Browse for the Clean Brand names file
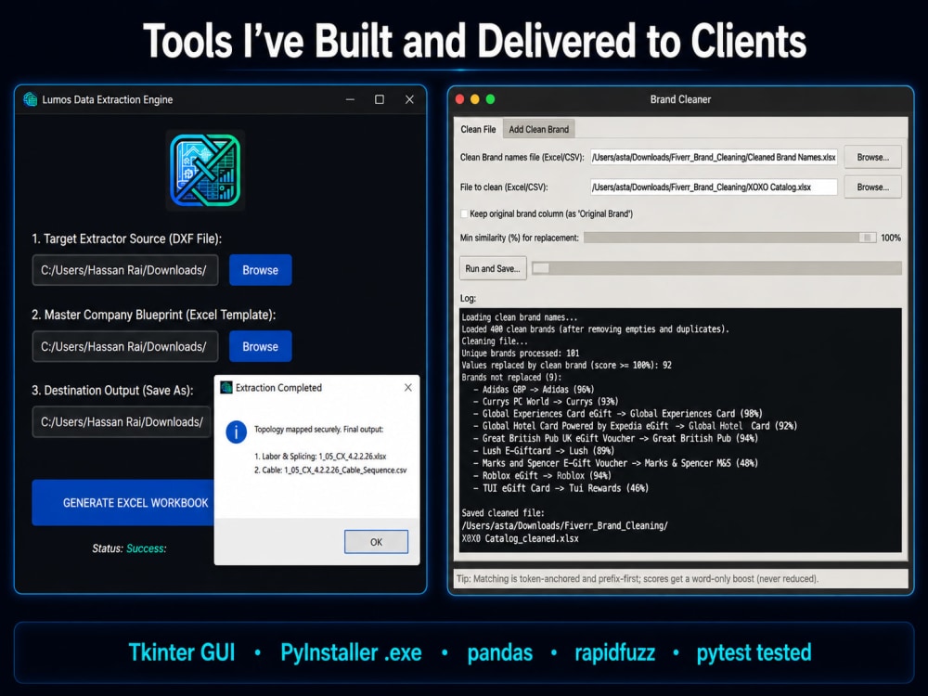Screen dimensions: 928x696 click(873, 157)
